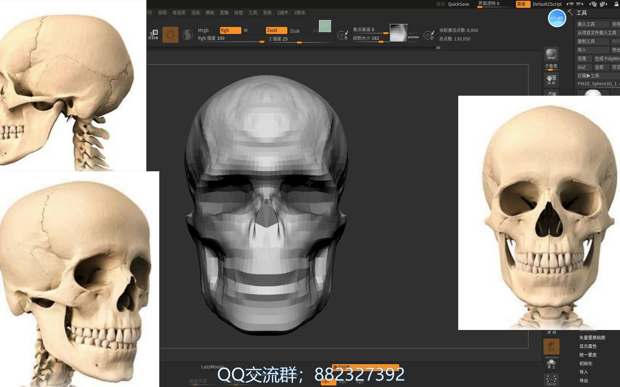Click the 界面透明 0 slider
The height and width of the screenshot is (387, 620).
coord(495,4)
